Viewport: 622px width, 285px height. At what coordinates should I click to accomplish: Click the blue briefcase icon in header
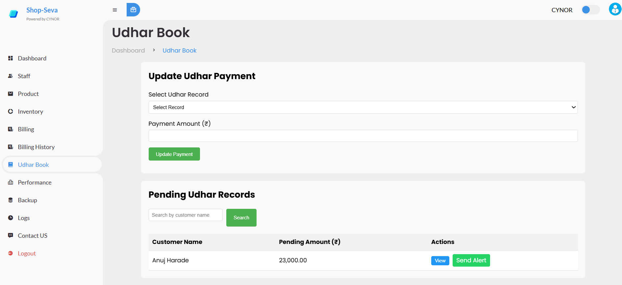point(133,10)
